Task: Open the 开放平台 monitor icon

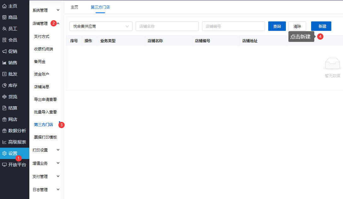Action: point(4,165)
